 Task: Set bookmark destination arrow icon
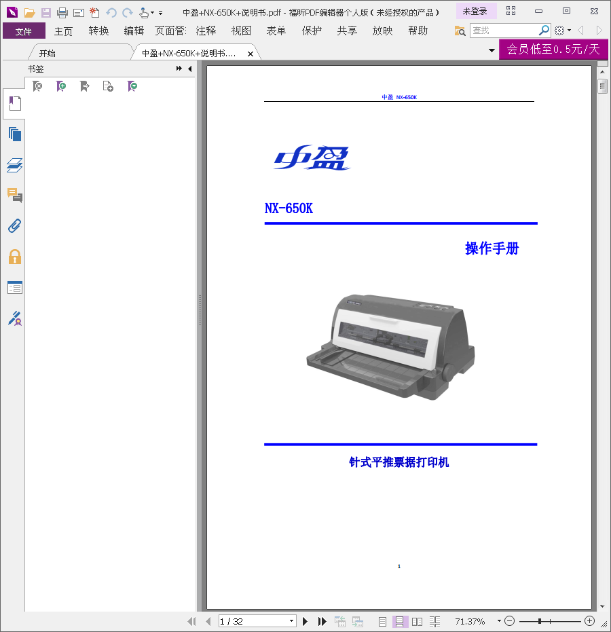click(x=84, y=86)
